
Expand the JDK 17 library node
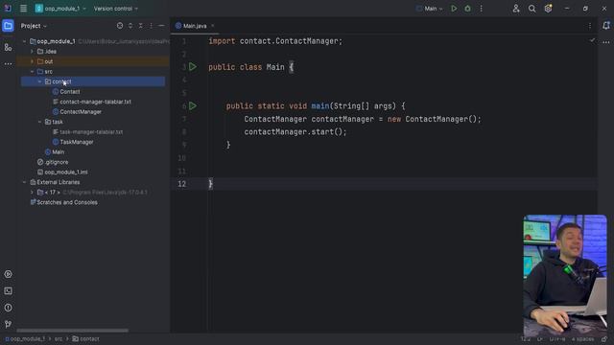coord(32,193)
